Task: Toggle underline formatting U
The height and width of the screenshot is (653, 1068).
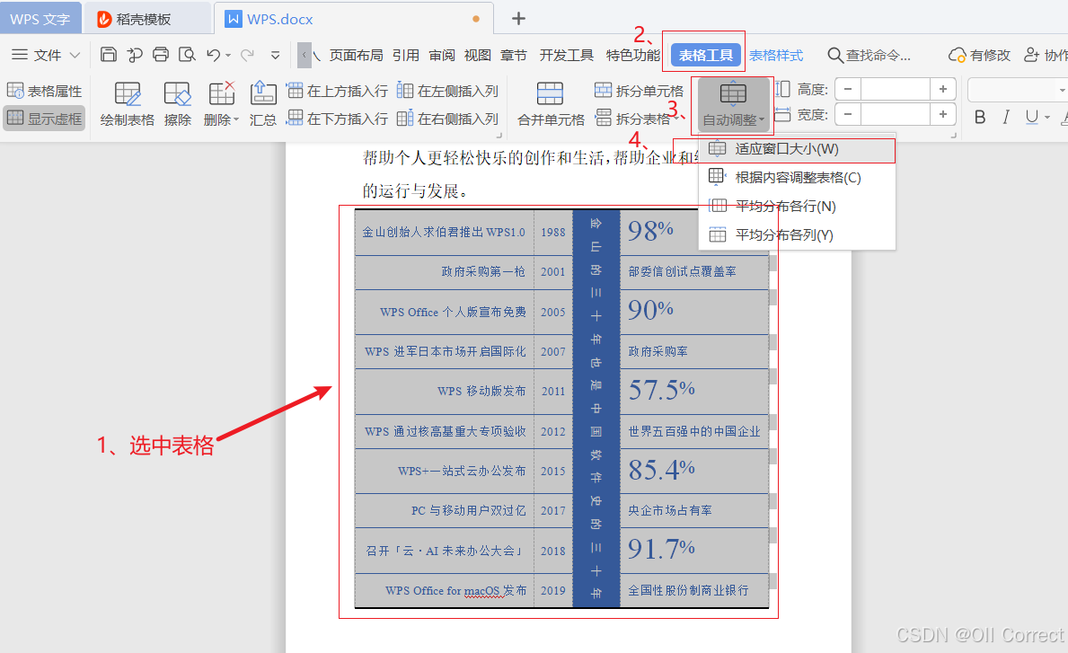Action: click(1032, 117)
